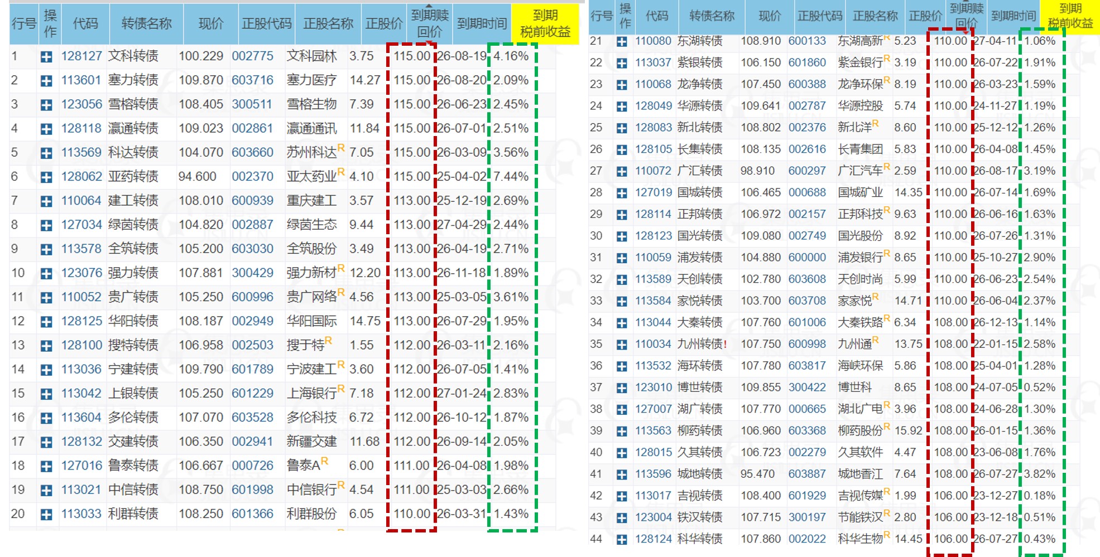Click the plus icon beside 113037 紫银转债
Image resolution: width=1100 pixels, height=557 pixels.
click(x=622, y=64)
